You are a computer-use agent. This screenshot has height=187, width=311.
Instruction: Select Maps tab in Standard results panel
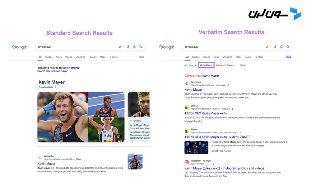coord(103,57)
